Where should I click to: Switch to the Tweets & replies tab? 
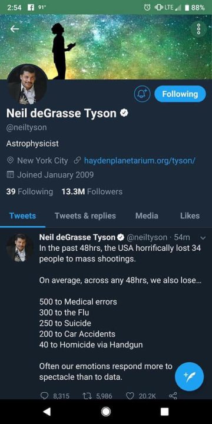85,216
